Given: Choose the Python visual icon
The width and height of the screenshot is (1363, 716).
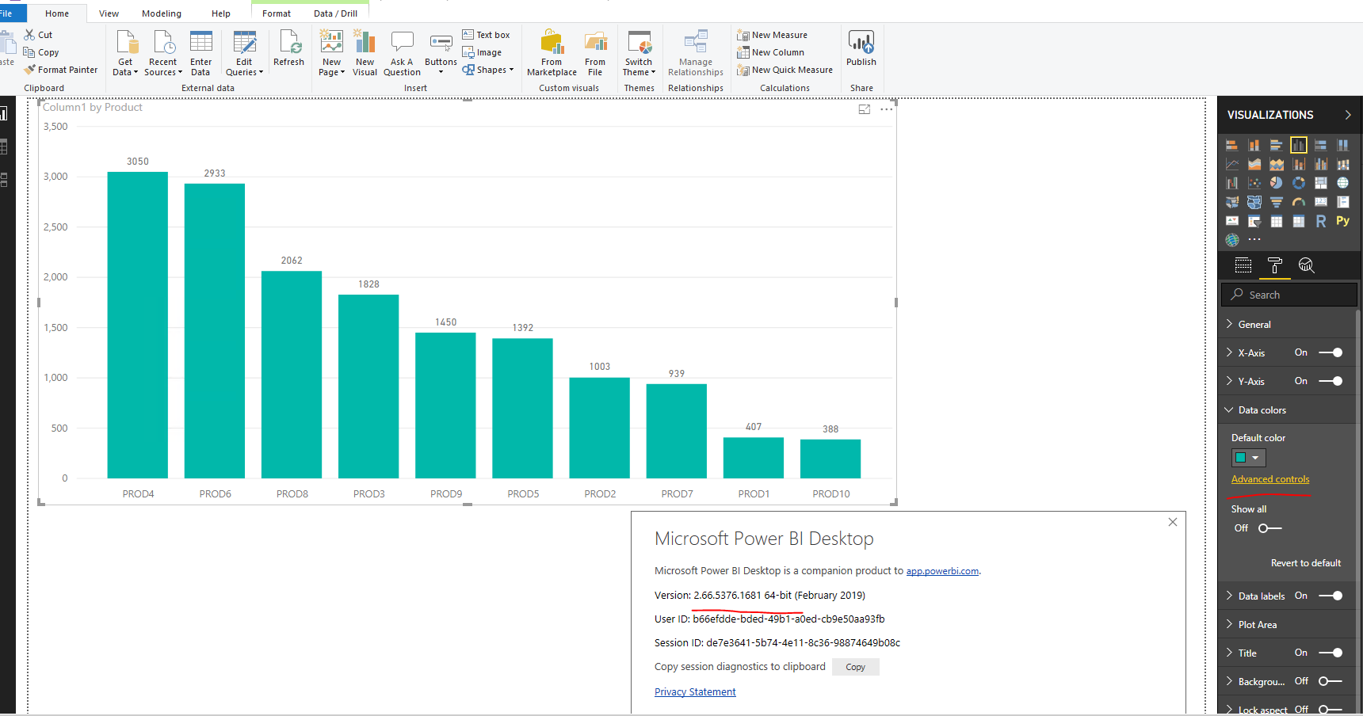Looking at the screenshot, I should pos(1343,221).
